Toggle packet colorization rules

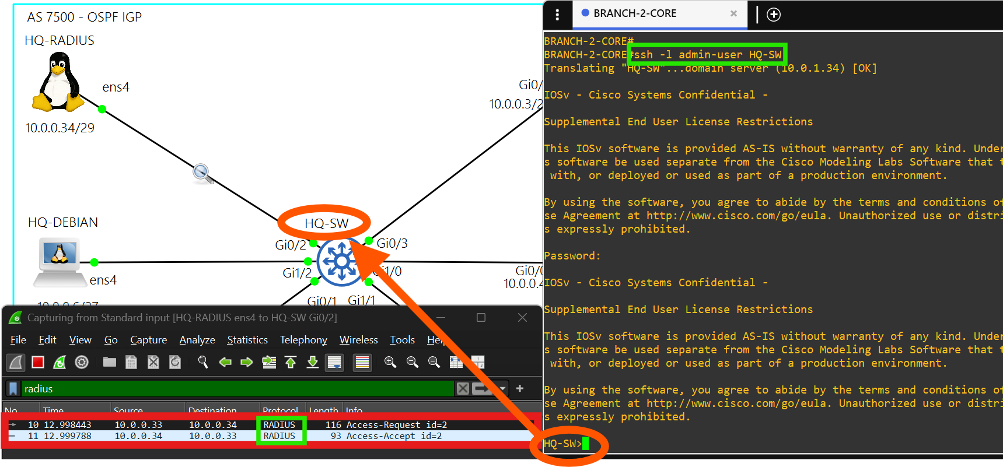pos(362,363)
